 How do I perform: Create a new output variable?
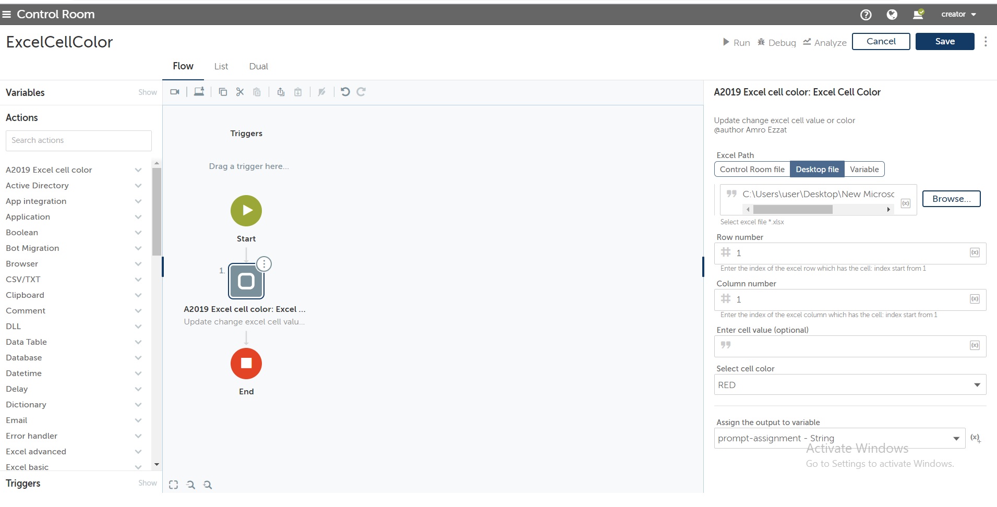975,438
